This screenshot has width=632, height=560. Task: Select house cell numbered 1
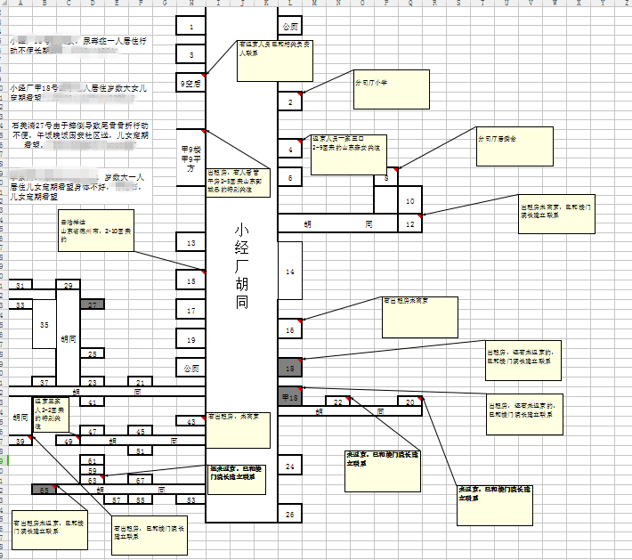coord(190,28)
